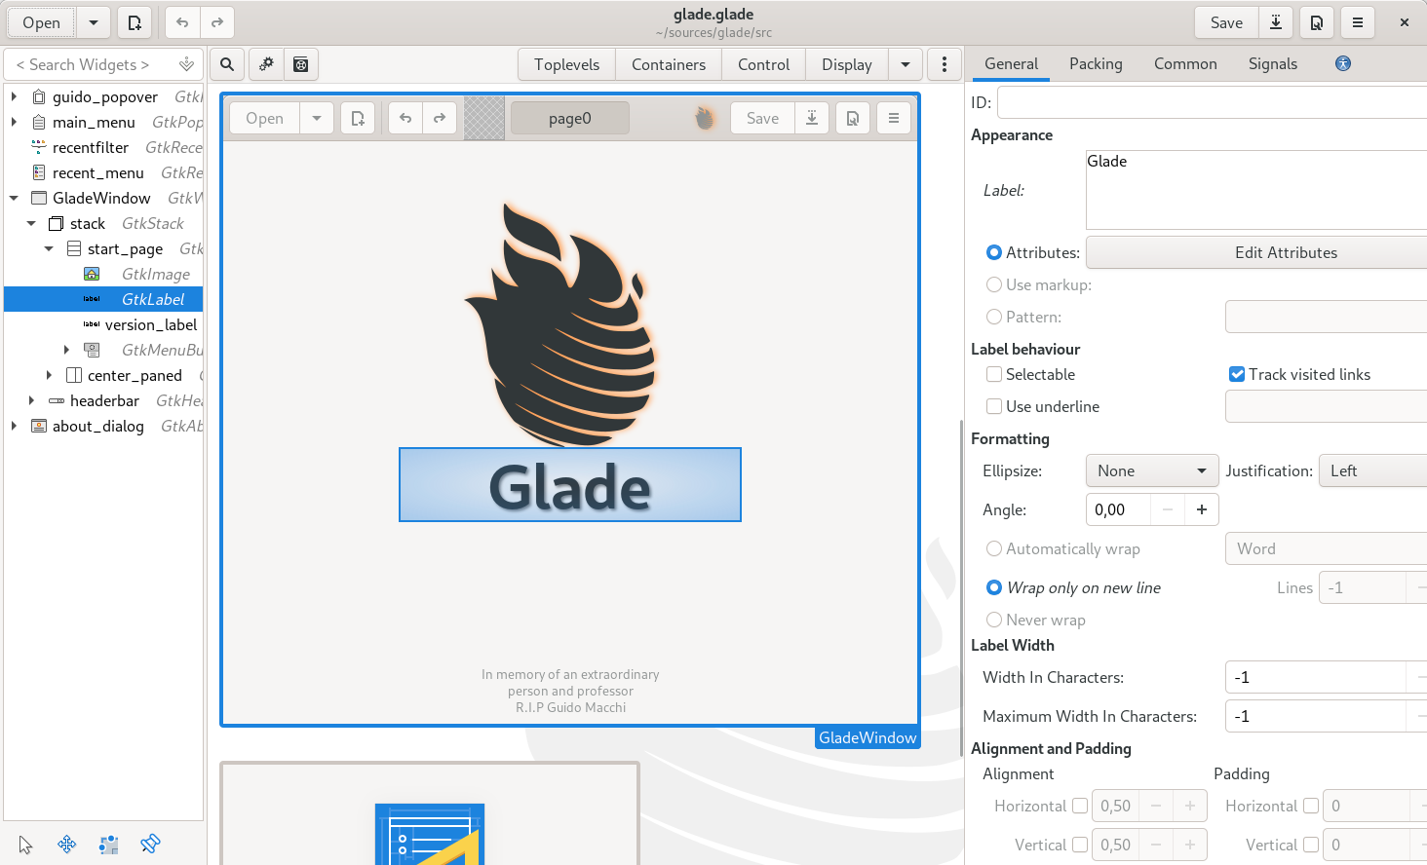Undo last action in the main header

pos(182,22)
